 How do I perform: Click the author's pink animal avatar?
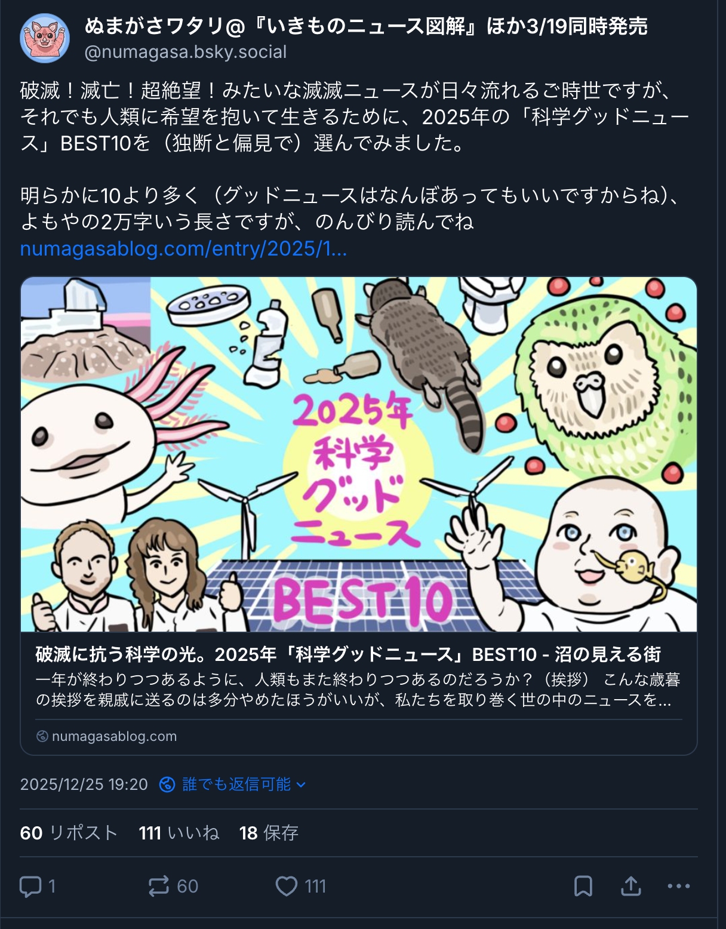pos(44,38)
